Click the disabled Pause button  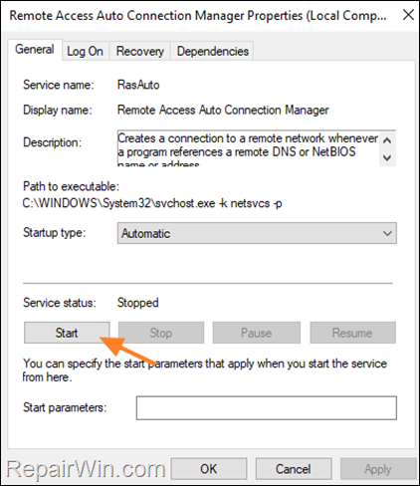coord(257,333)
